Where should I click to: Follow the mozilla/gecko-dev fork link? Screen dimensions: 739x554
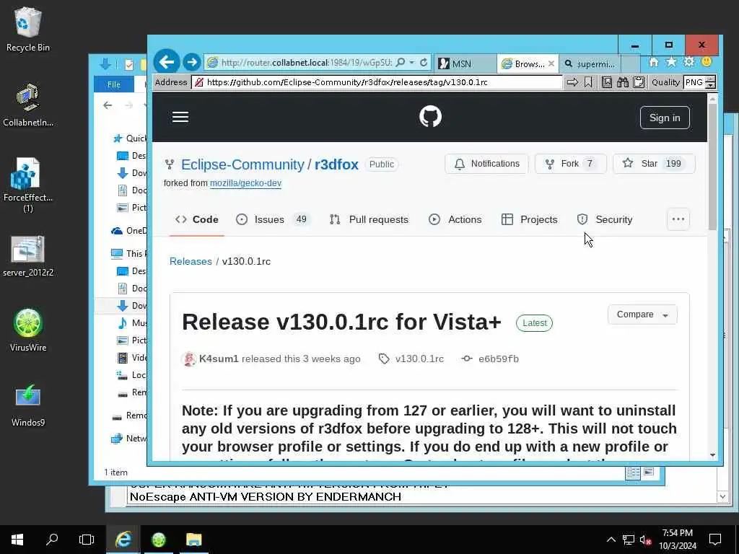[x=245, y=183]
